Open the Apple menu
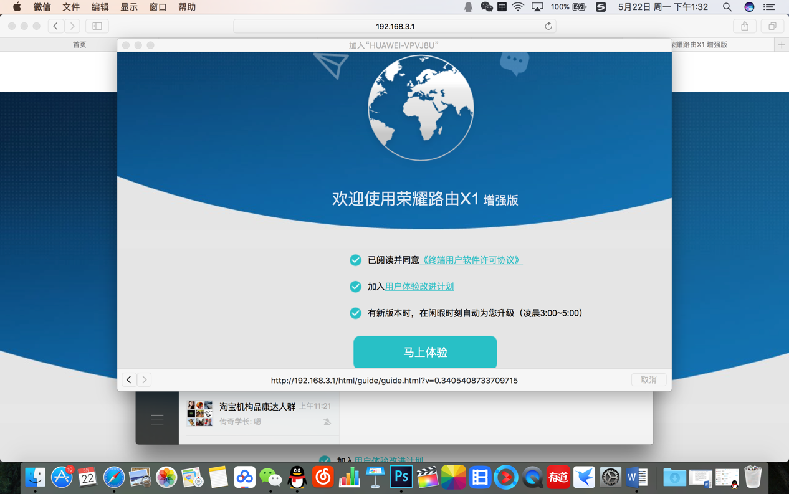 [17, 7]
